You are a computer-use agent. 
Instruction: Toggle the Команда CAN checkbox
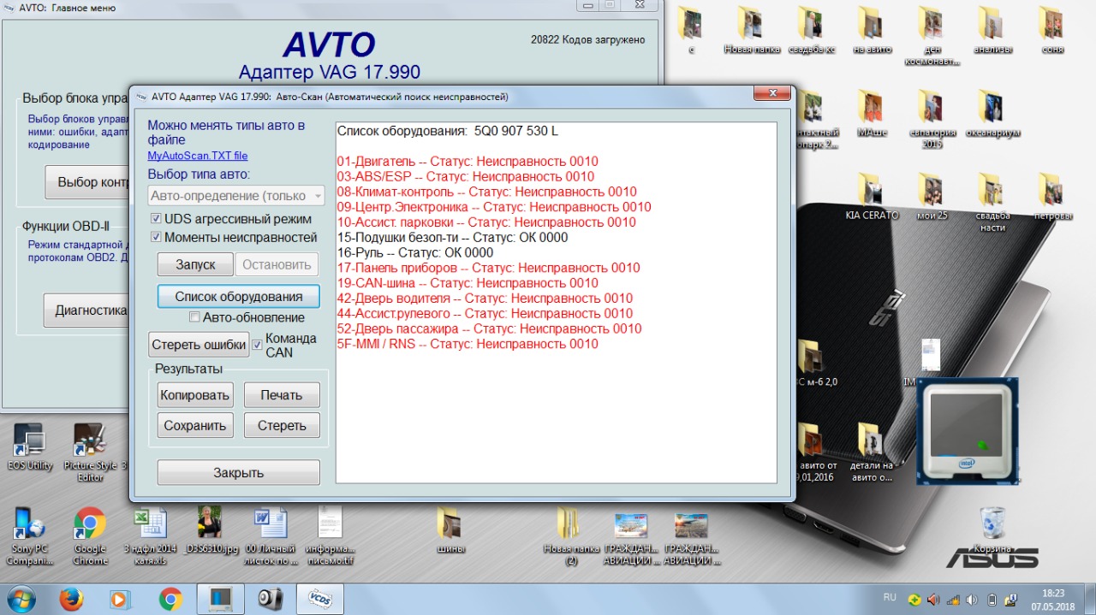[257, 345]
